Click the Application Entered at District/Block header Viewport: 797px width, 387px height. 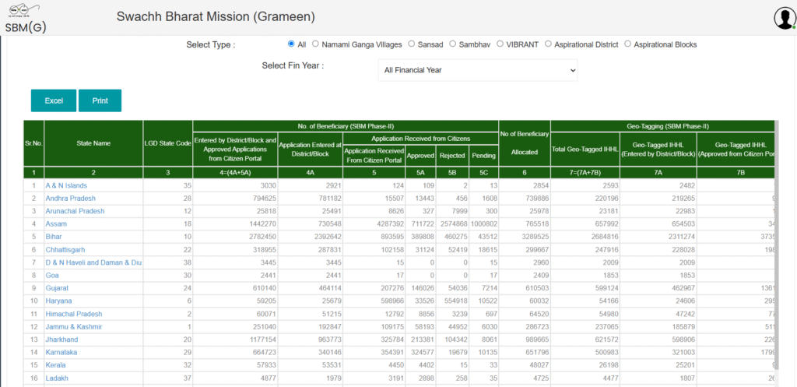tap(311, 149)
